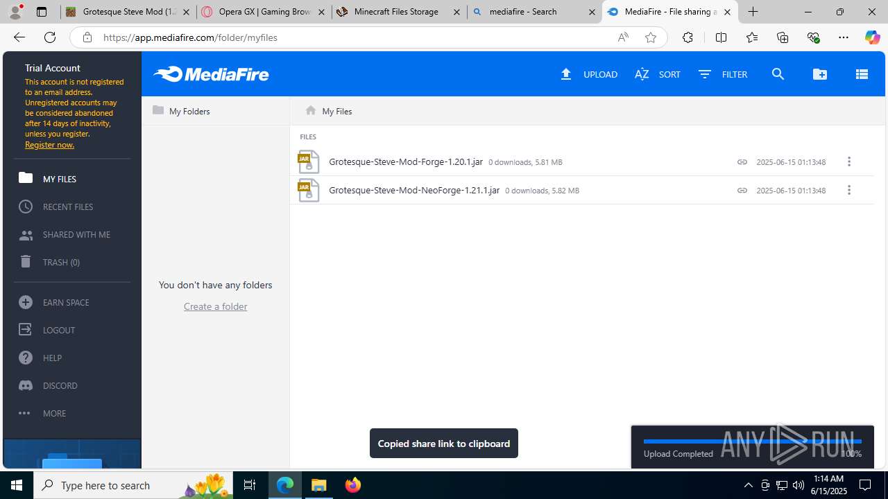Click the Read aloud icon
Viewport: 888px width, 499px height.
click(x=623, y=37)
